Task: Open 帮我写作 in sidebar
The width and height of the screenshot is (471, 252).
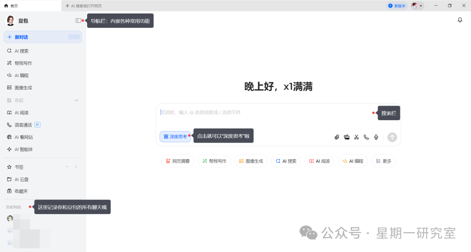Action: click(43, 63)
